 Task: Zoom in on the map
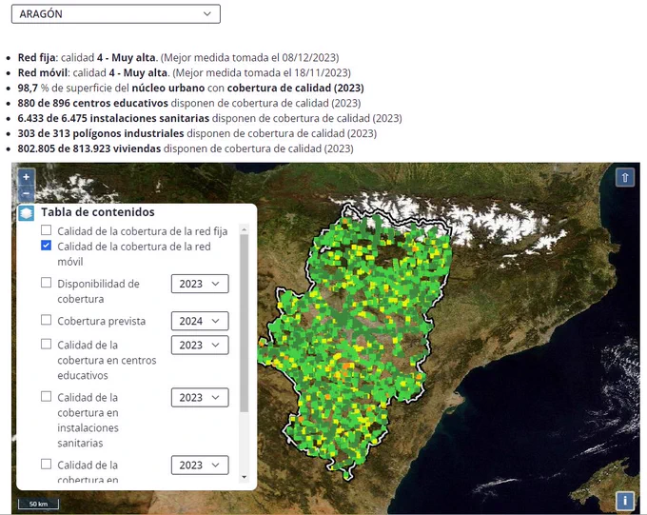coord(27,177)
